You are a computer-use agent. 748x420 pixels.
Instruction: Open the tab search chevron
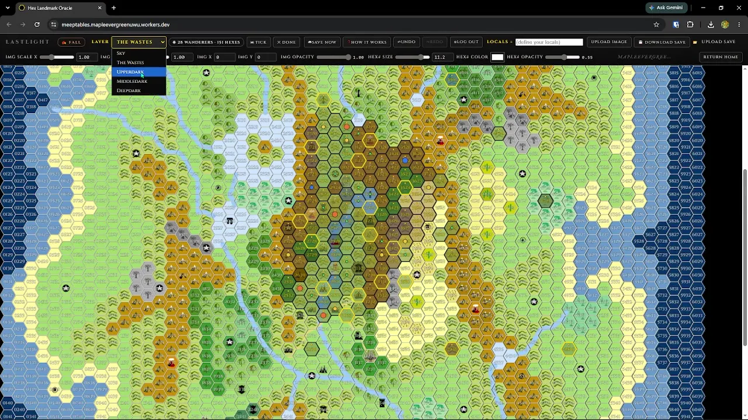(8, 8)
